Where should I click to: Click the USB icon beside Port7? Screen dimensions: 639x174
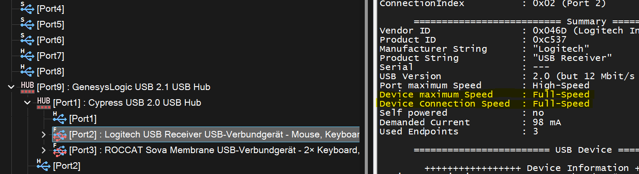[27, 55]
